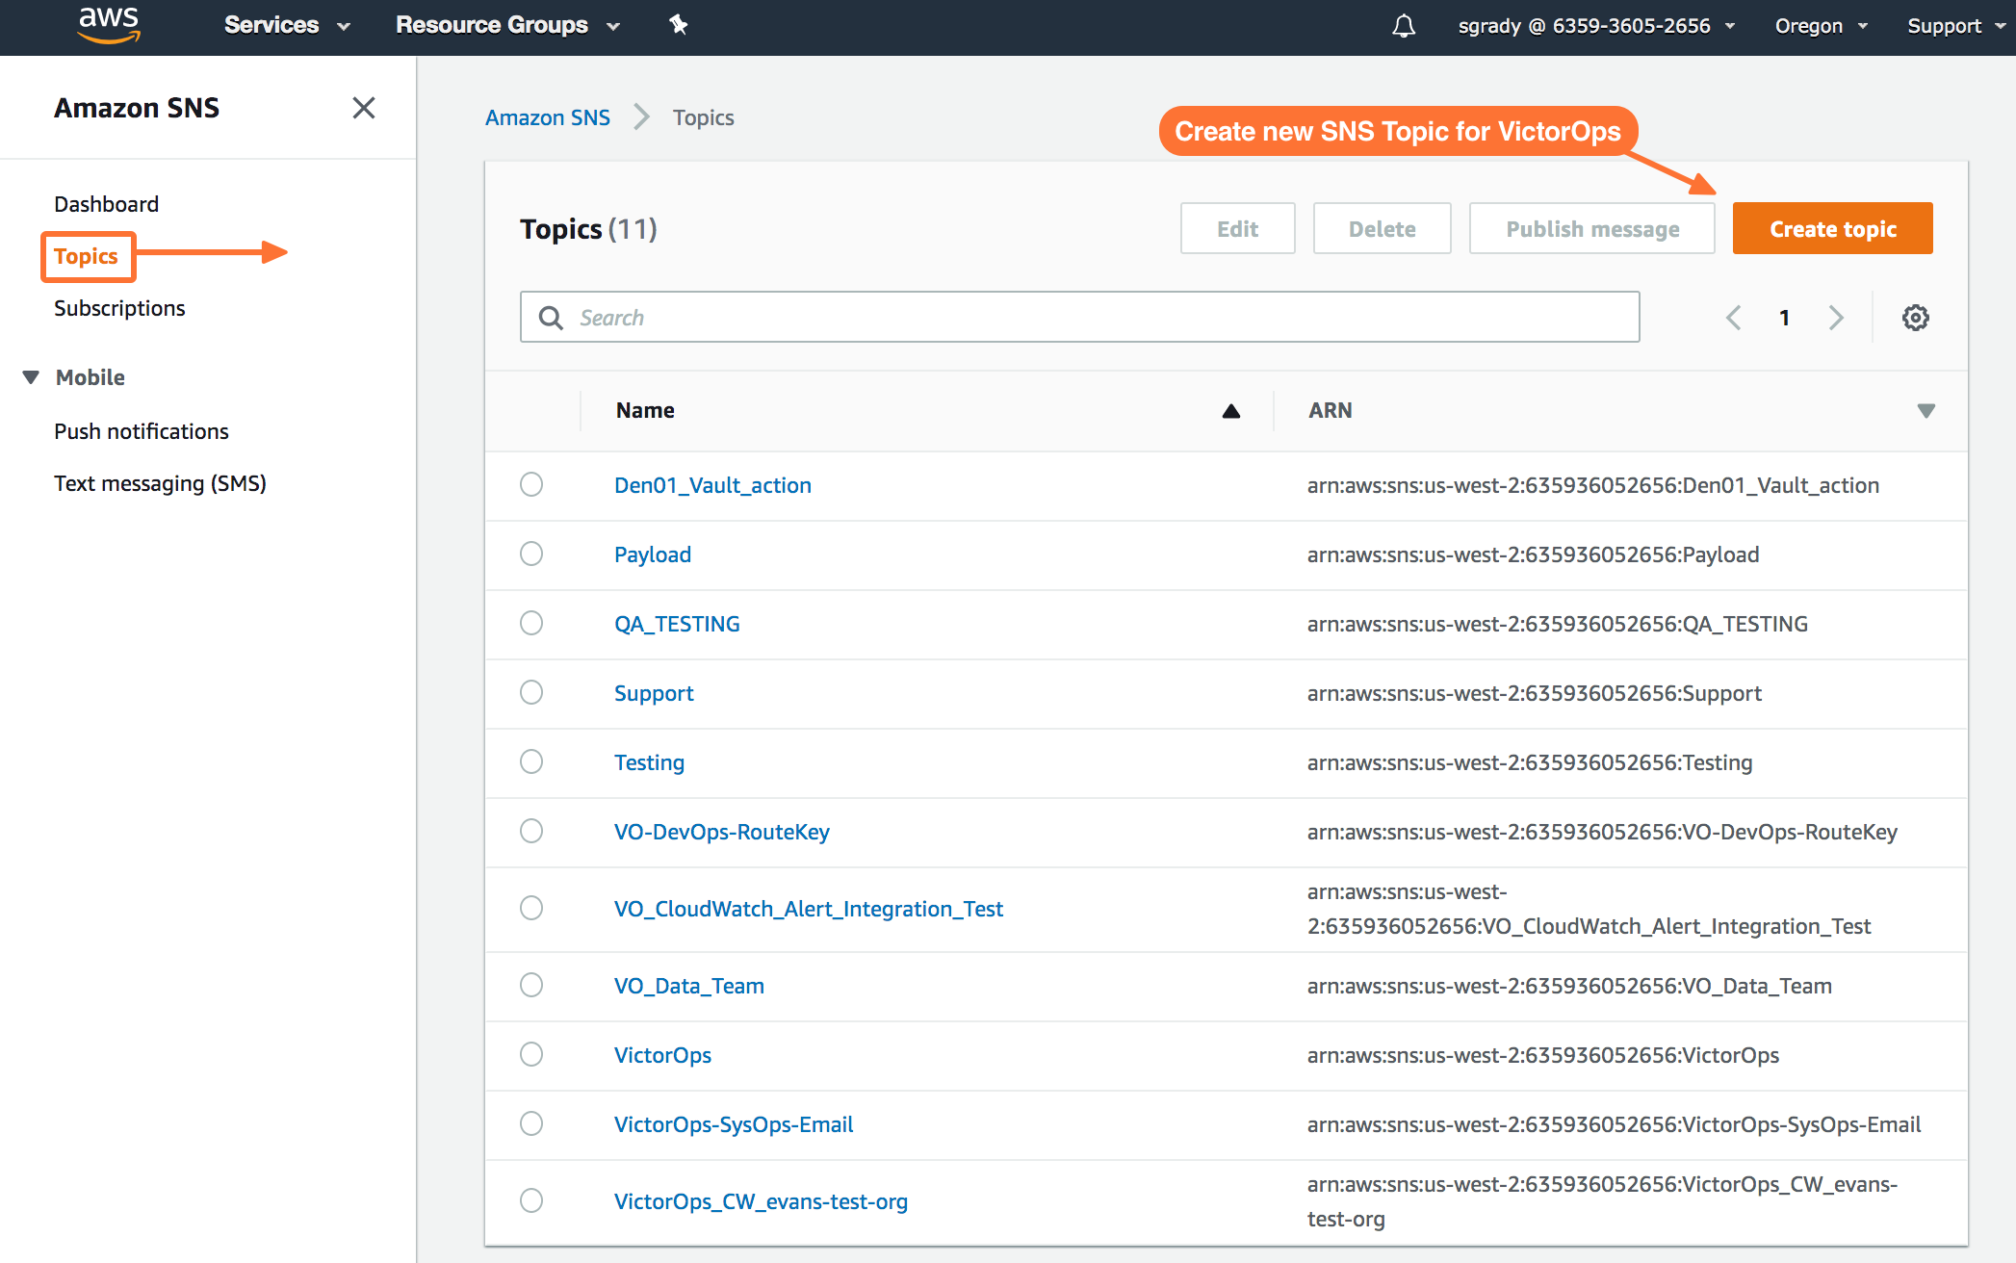Open the notifications bell icon
The width and height of the screenshot is (2016, 1263).
pos(1404,26)
